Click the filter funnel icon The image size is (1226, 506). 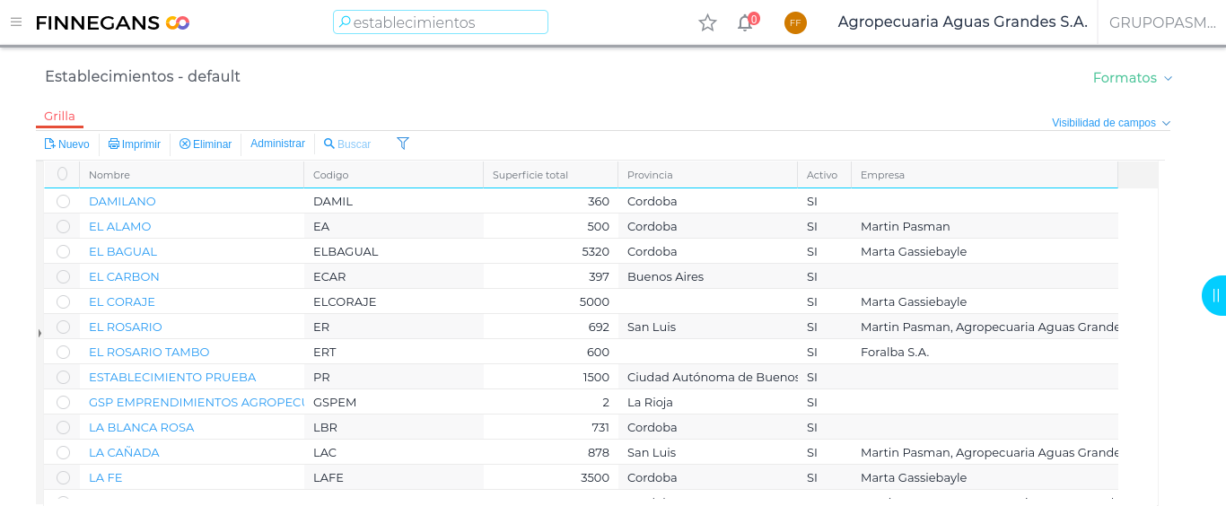(x=403, y=144)
